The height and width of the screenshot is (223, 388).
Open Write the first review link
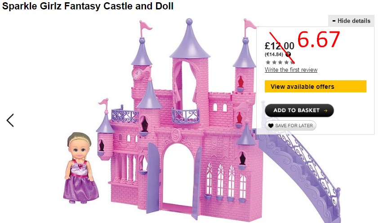pos(291,70)
